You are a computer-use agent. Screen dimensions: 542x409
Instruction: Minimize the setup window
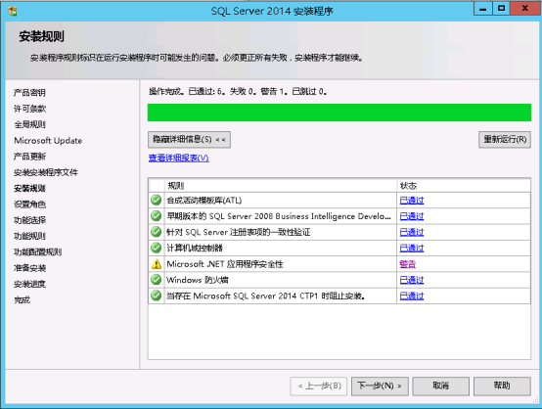tap(483, 8)
